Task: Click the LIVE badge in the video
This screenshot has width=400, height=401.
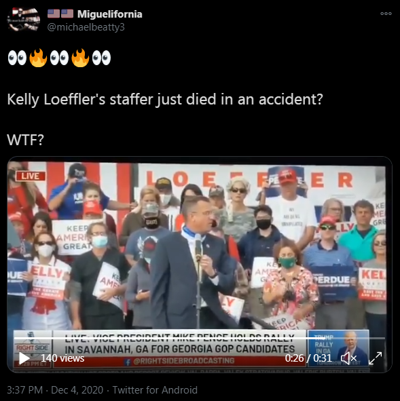Action: pos(30,176)
